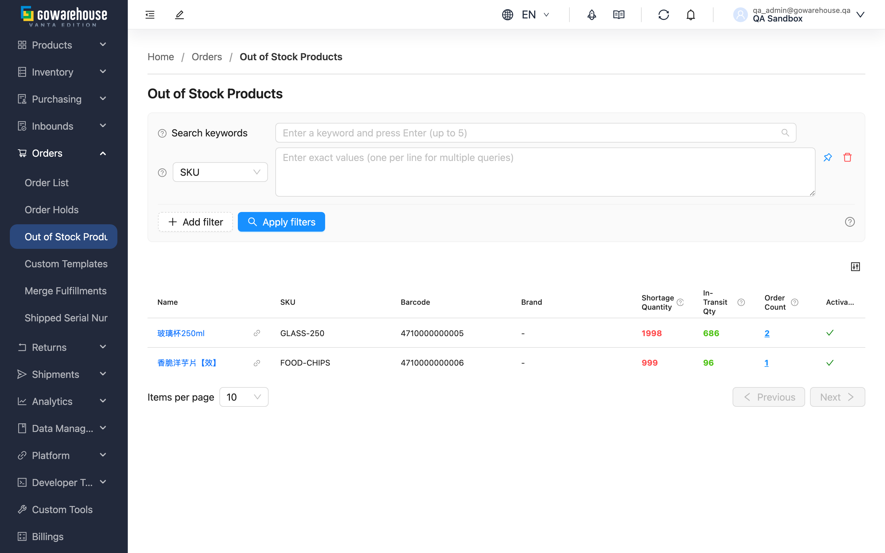The width and height of the screenshot is (885, 553).
Task: Expand the Developer Tools menu
Action: coord(64,482)
